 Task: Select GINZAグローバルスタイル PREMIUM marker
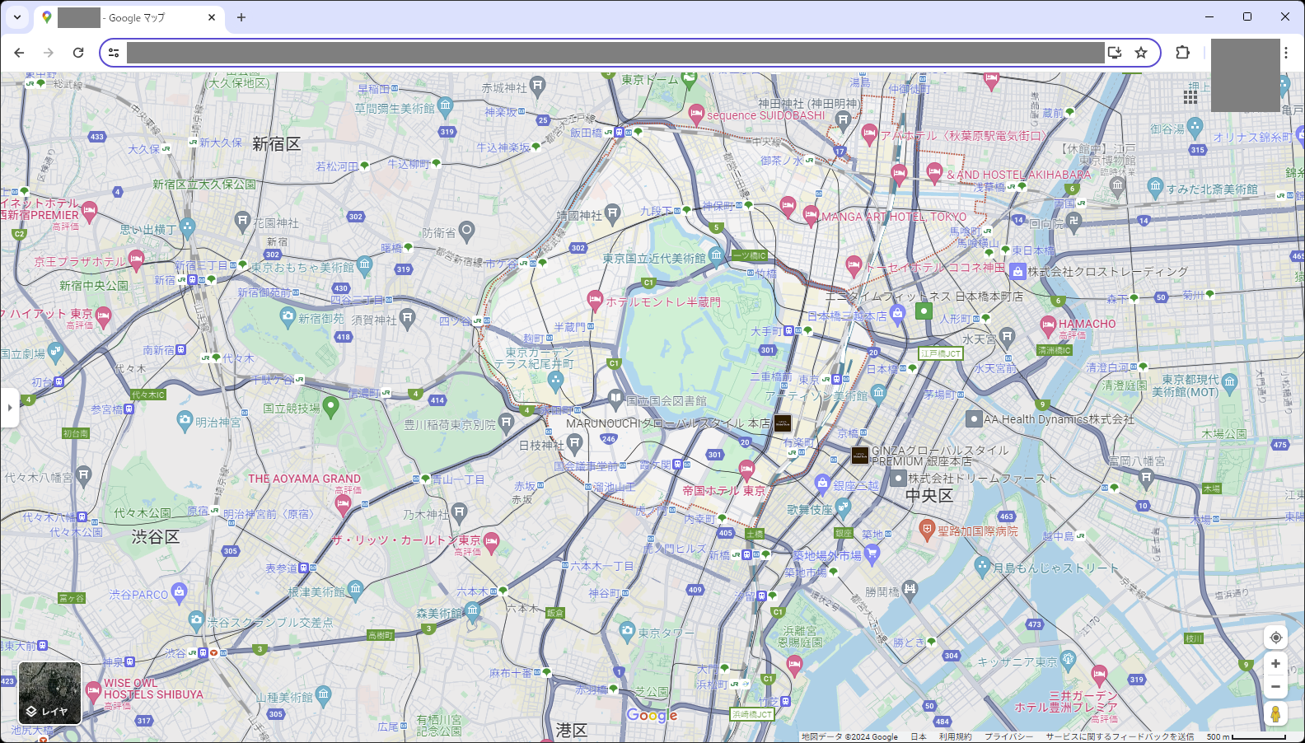pos(860,455)
